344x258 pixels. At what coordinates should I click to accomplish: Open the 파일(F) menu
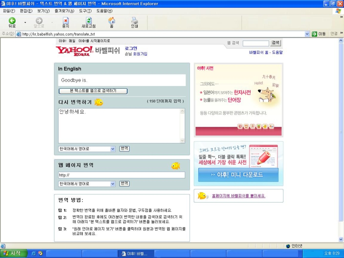click(9, 11)
